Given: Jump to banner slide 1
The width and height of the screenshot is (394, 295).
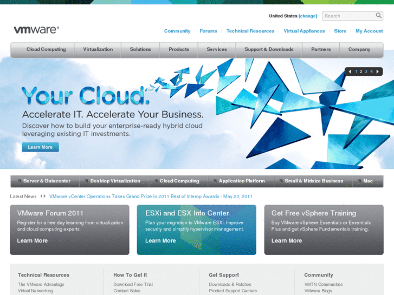Looking at the screenshot, I should point(356,71).
